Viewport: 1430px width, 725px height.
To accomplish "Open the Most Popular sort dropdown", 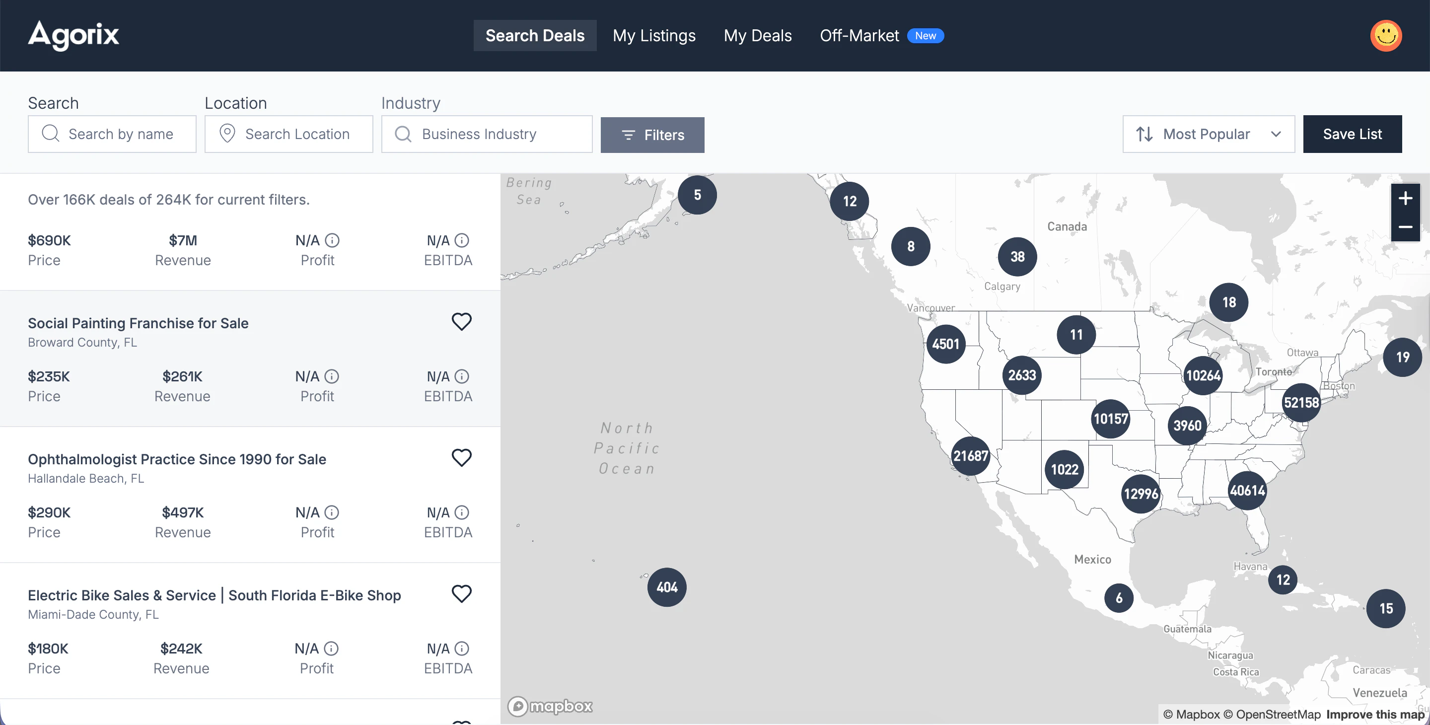I will (1208, 134).
